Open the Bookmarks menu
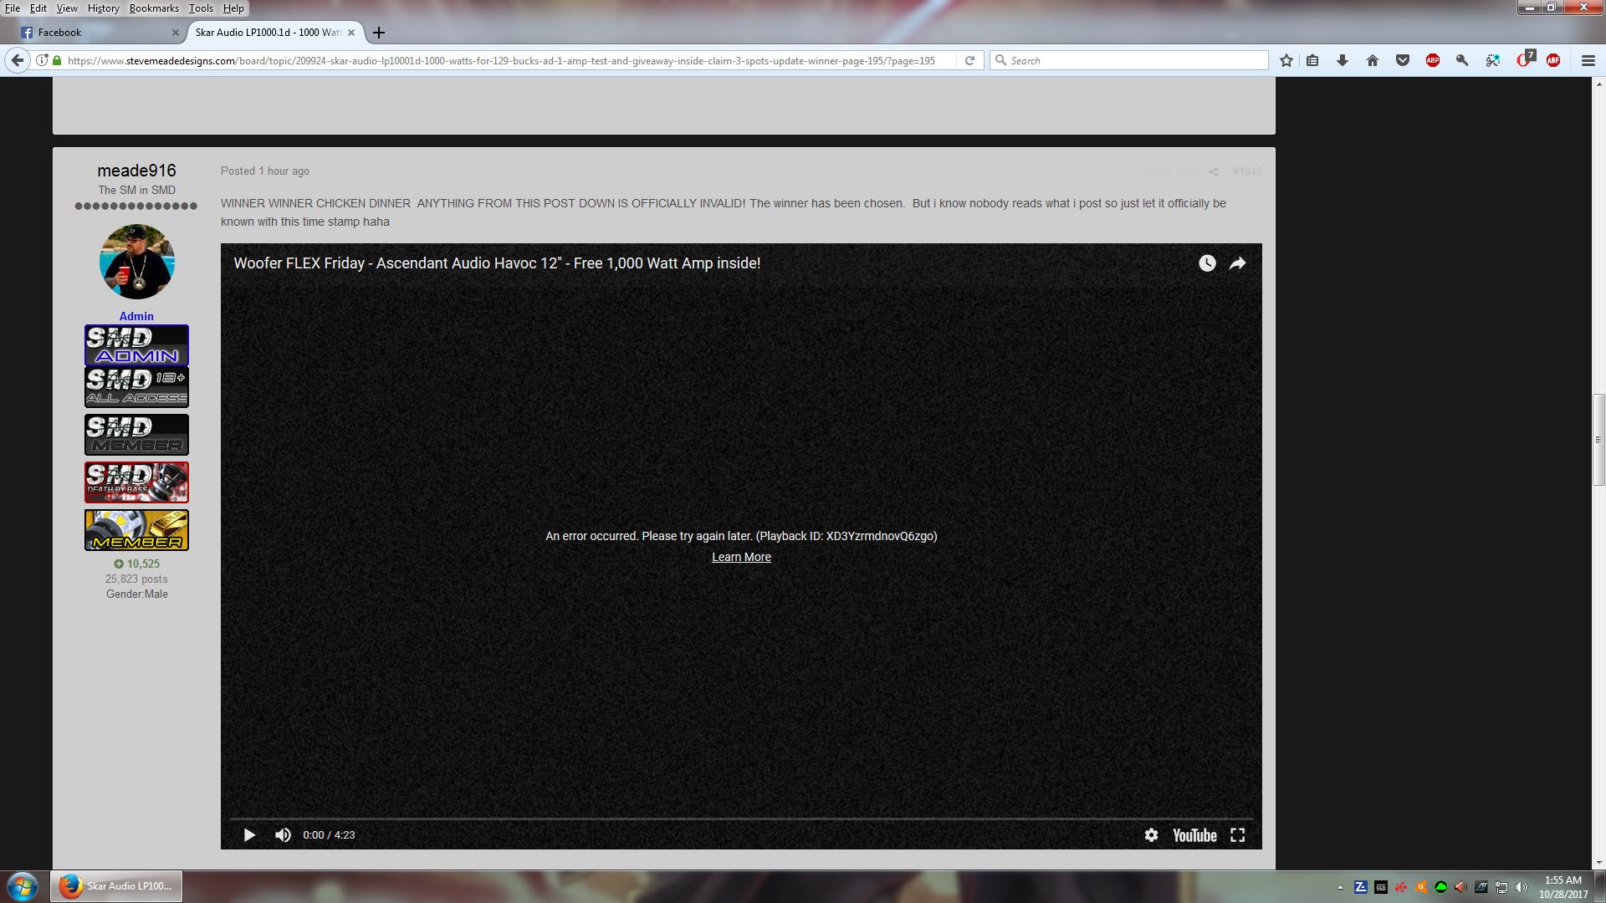The image size is (1606, 903). 154,8
